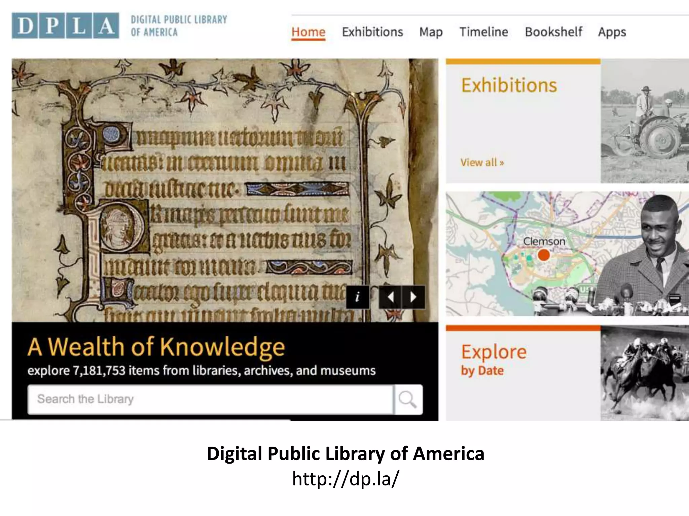Open Exhibitions in the navigation bar
This screenshot has height=516, width=689.
pos(372,32)
